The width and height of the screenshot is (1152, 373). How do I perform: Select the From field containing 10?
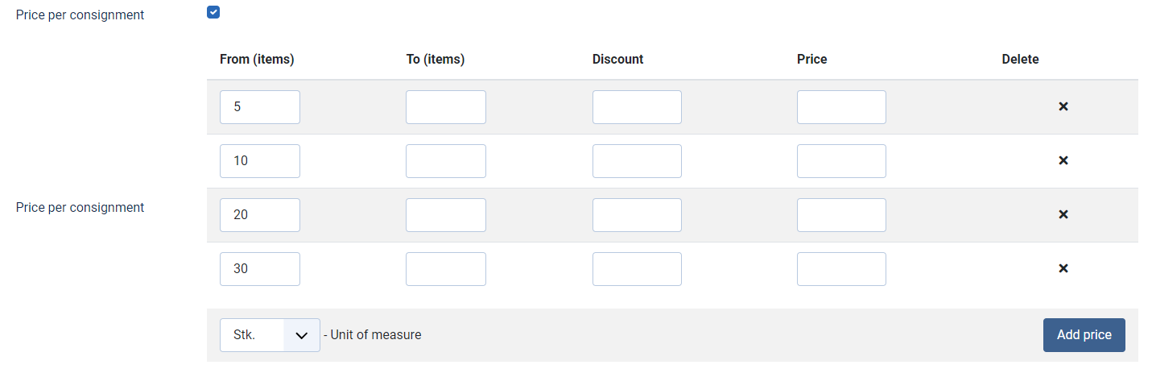pyautogui.click(x=260, y=161)
